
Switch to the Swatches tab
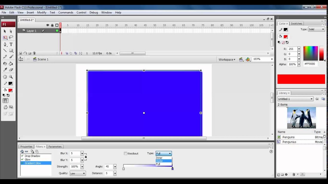tap(296, 24)
